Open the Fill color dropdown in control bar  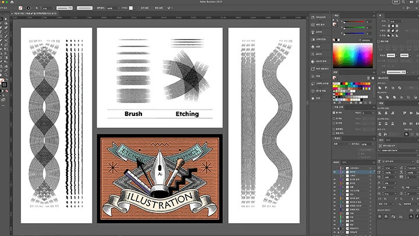point(24,8)
